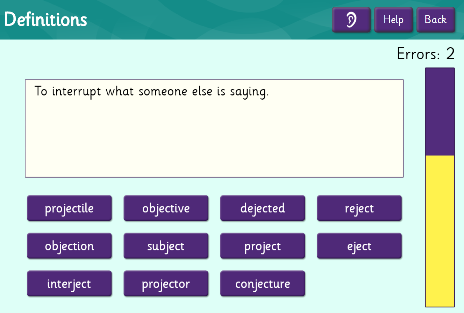
Task: Select the word project
Action: pyautogui.click(x=263, y=246)
